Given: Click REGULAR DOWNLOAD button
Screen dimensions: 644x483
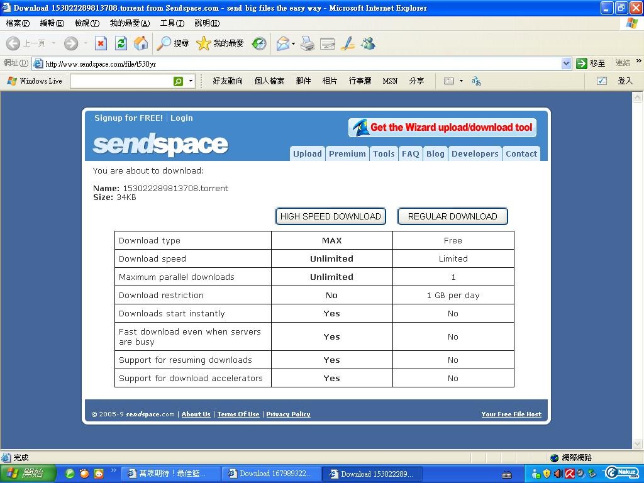Looking at the screenshot, I should 453,216.
